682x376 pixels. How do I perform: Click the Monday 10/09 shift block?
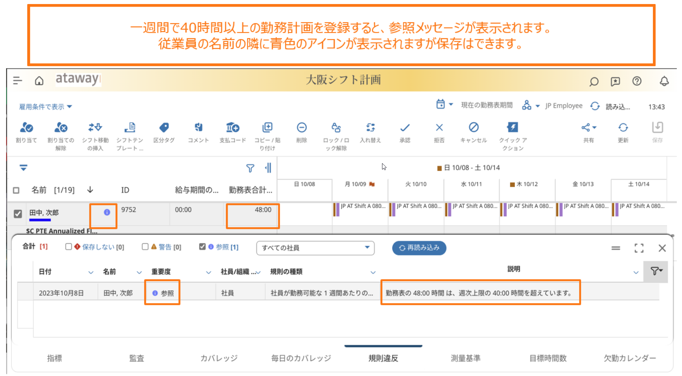(360, 210)
